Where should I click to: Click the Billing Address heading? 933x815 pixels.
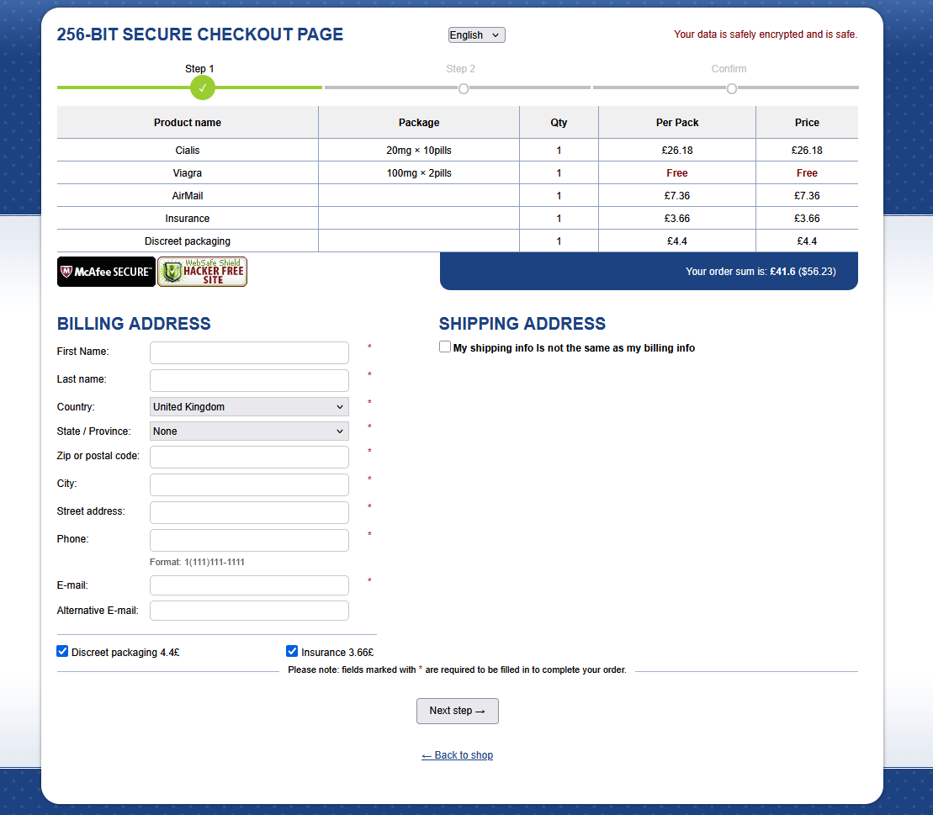134,324
